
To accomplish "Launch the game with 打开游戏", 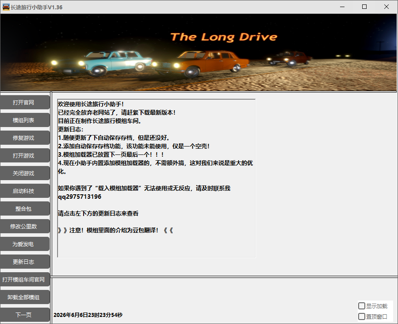I will (25, 155).
